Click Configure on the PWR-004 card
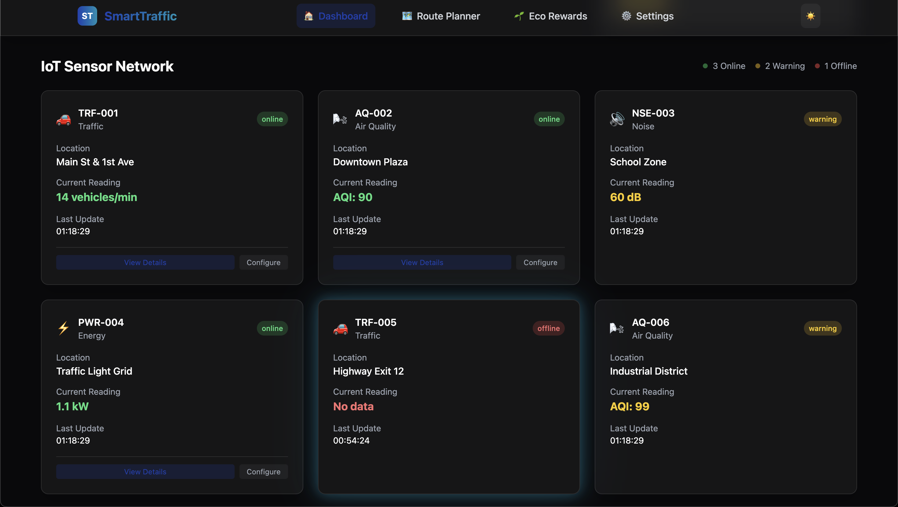Image resolution: width=898 pixels, height=507 pixels. click(x=263, y=472)
